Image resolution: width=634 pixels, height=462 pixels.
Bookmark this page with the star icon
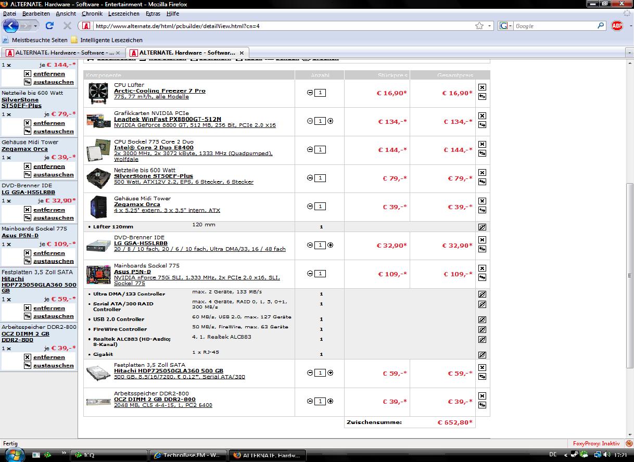pyautogui.click(x=479, y=25)
